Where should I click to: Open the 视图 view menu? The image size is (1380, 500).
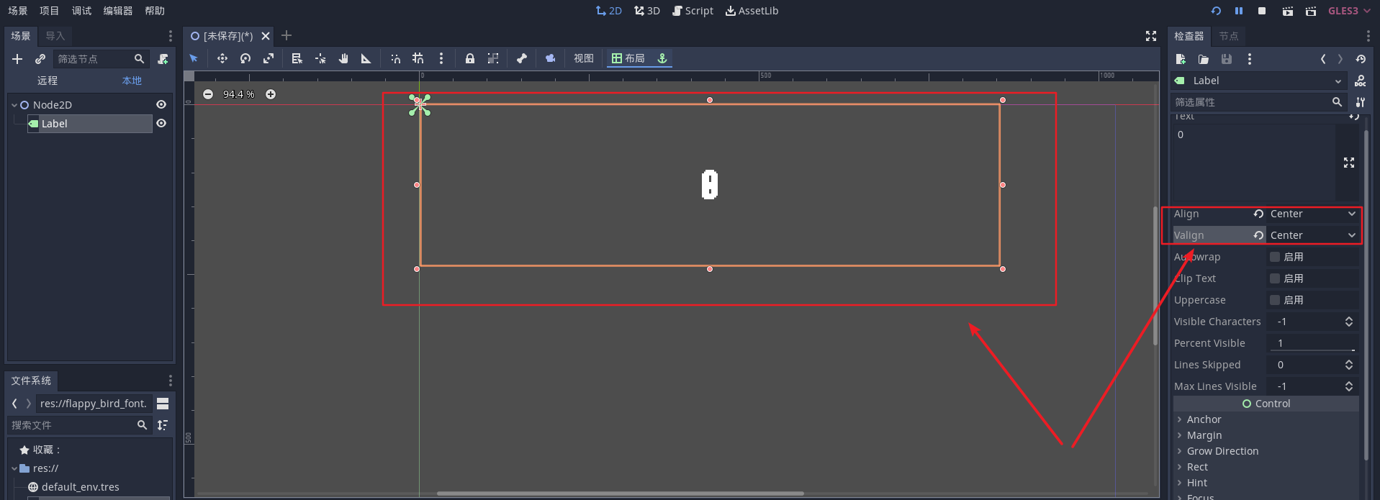pos(584,58)
